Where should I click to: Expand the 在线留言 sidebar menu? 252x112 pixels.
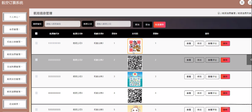(x=15, y=104)
